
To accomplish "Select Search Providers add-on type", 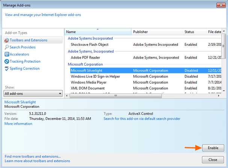I will [23, 47].
